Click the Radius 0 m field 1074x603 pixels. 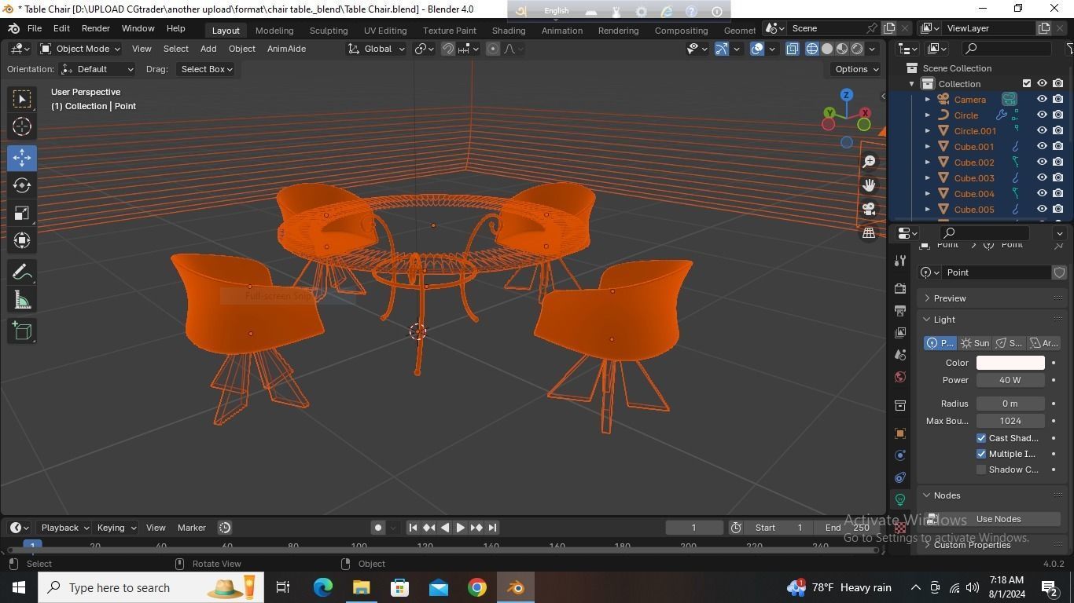point(1010,404)
